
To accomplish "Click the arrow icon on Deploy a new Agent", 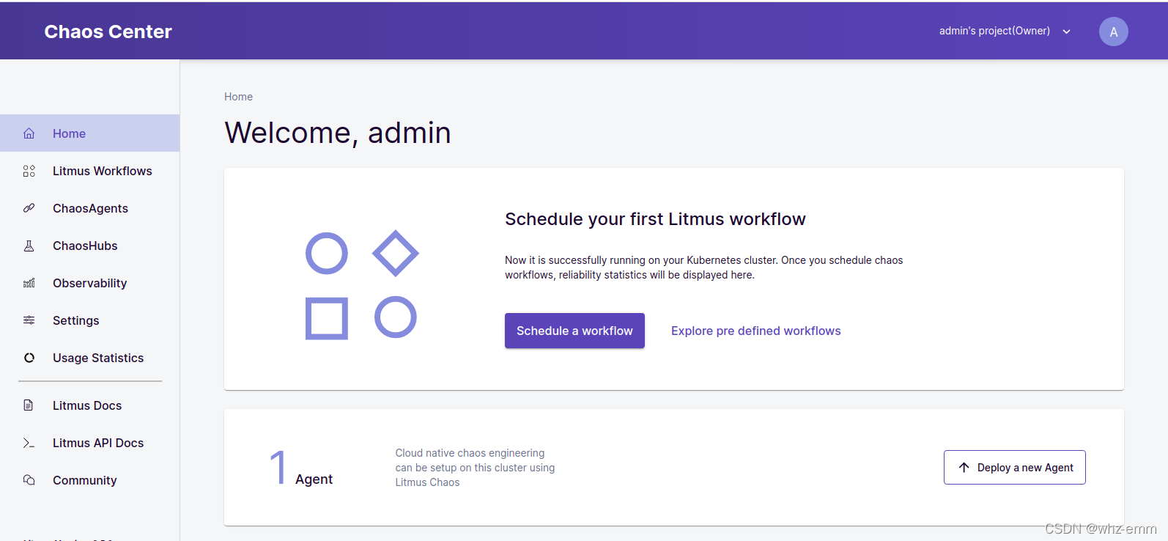I will [x=964, y=468].
